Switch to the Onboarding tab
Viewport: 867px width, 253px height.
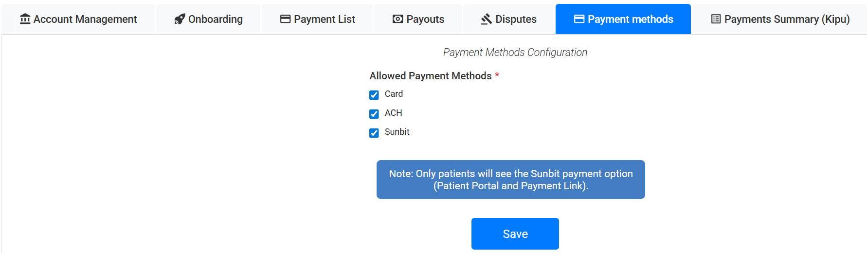(x=215, y=19)
